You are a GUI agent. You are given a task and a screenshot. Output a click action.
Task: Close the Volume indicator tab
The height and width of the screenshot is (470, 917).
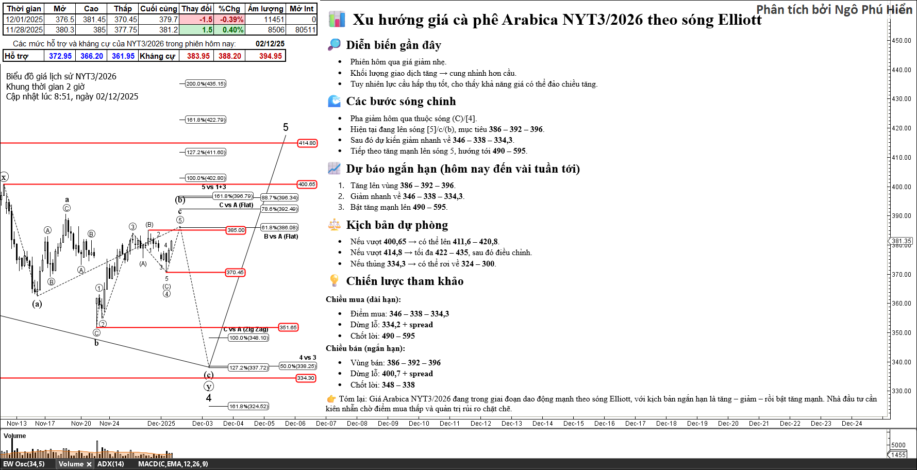pyautogui.click(x=89, y=464)
